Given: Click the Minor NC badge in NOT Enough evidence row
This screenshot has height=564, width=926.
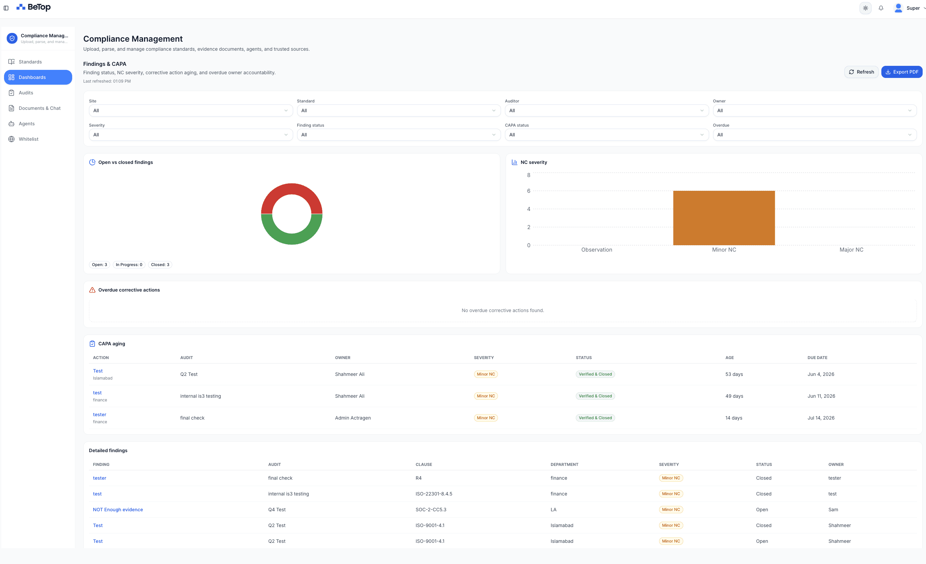Looking at the screenshot, I should (671, 510).
